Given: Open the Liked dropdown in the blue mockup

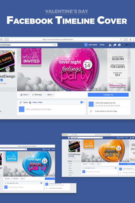Looking at the screenshot, I should point(8,179).
